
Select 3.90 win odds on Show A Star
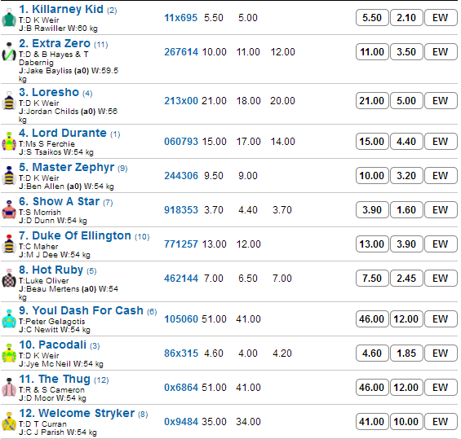372,210
